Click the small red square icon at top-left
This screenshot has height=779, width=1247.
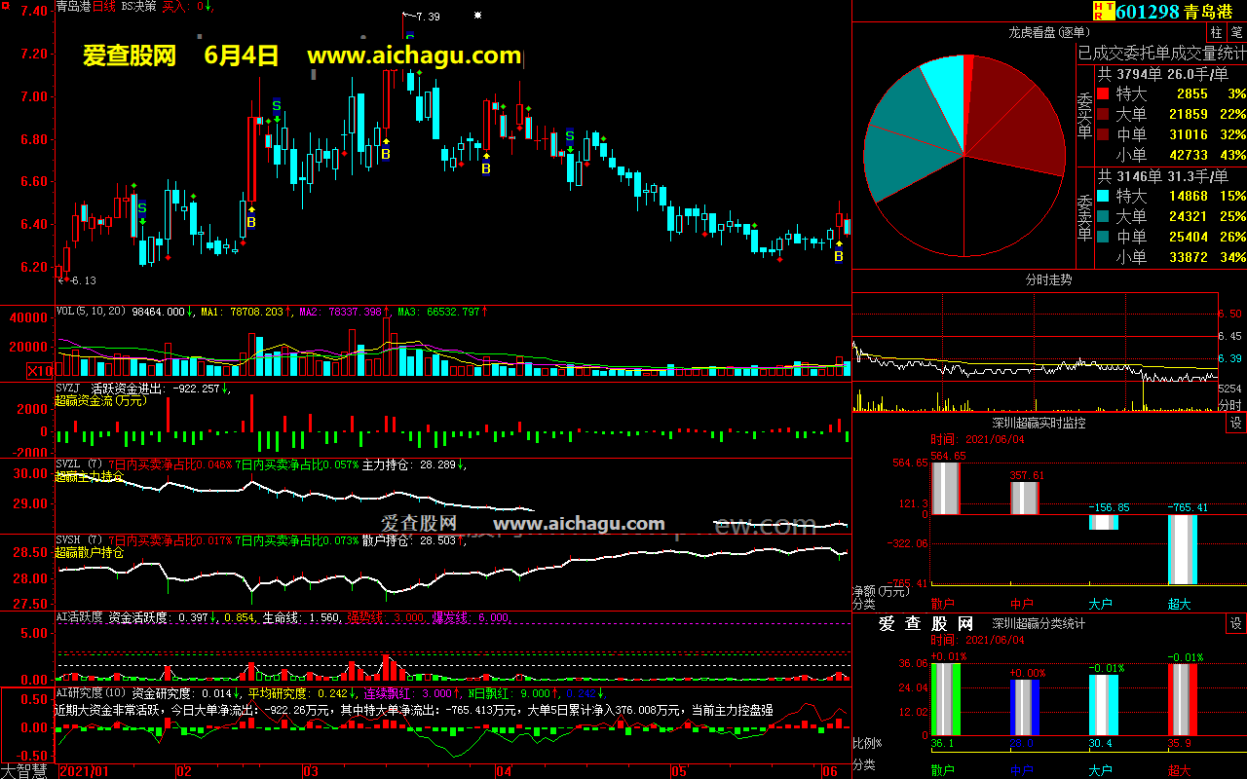tap(6, 6)
